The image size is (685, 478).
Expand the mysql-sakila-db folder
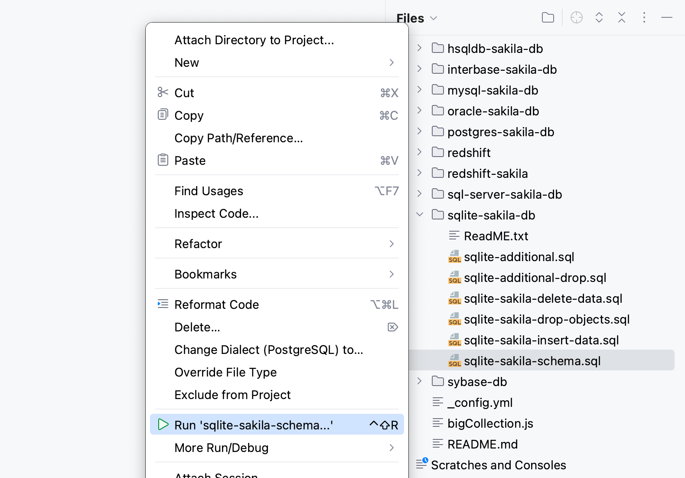pos(419,90)
